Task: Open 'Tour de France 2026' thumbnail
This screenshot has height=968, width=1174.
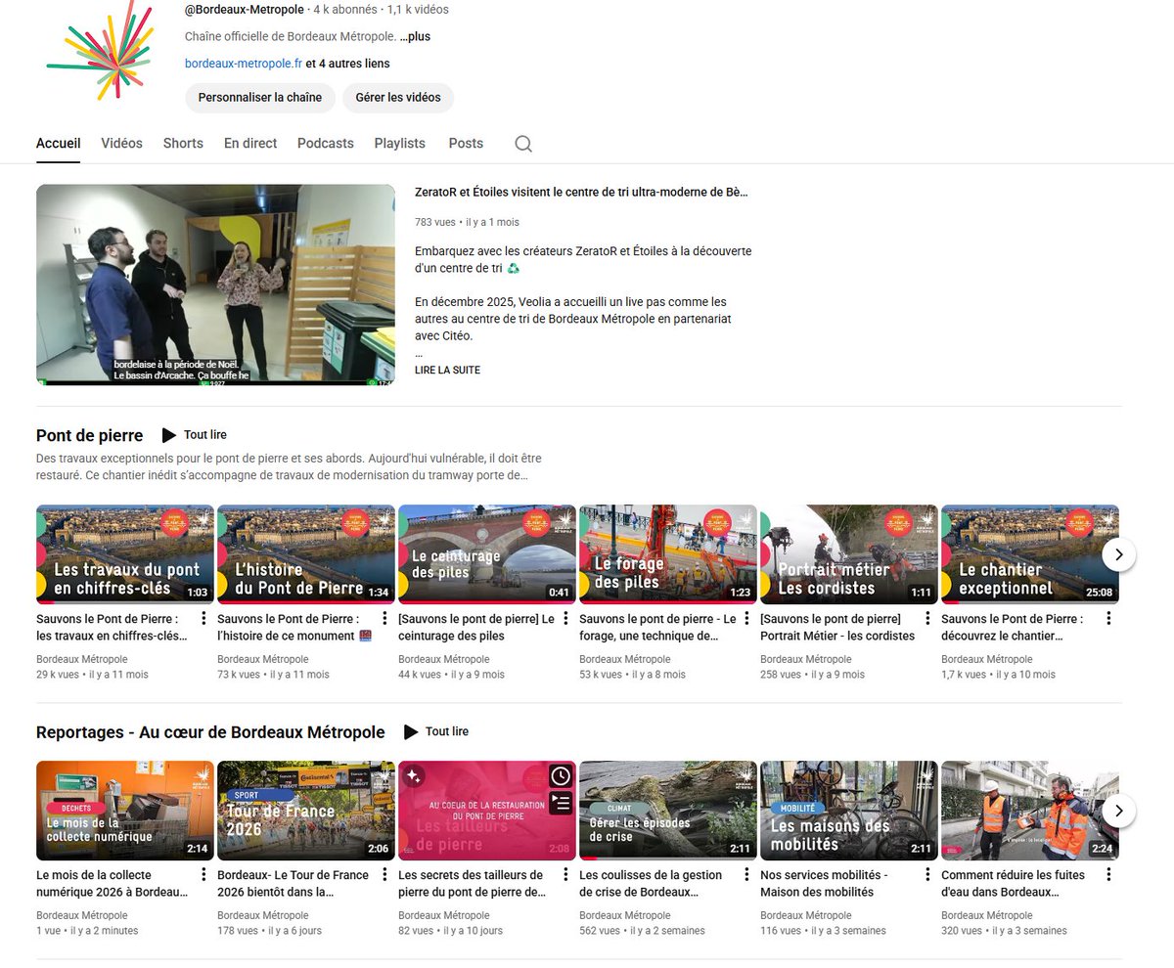Action: [306, 811]
